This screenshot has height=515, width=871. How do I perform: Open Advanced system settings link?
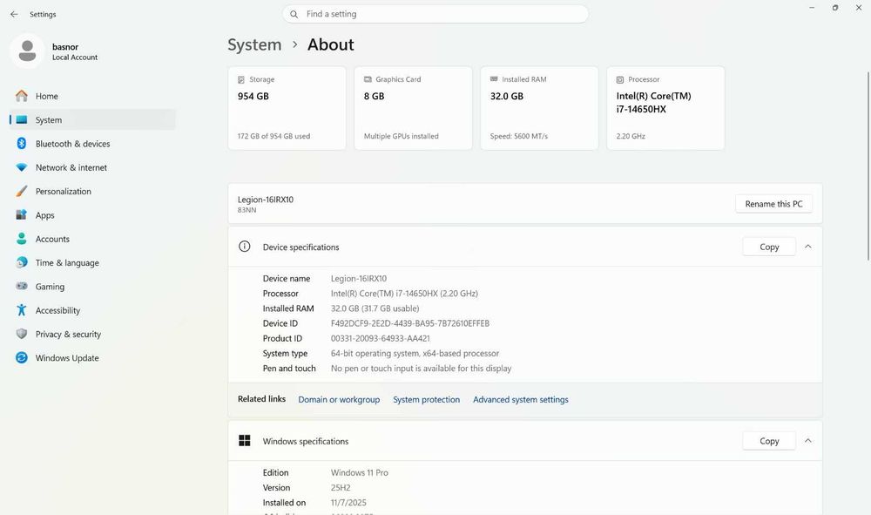(521, 399)
